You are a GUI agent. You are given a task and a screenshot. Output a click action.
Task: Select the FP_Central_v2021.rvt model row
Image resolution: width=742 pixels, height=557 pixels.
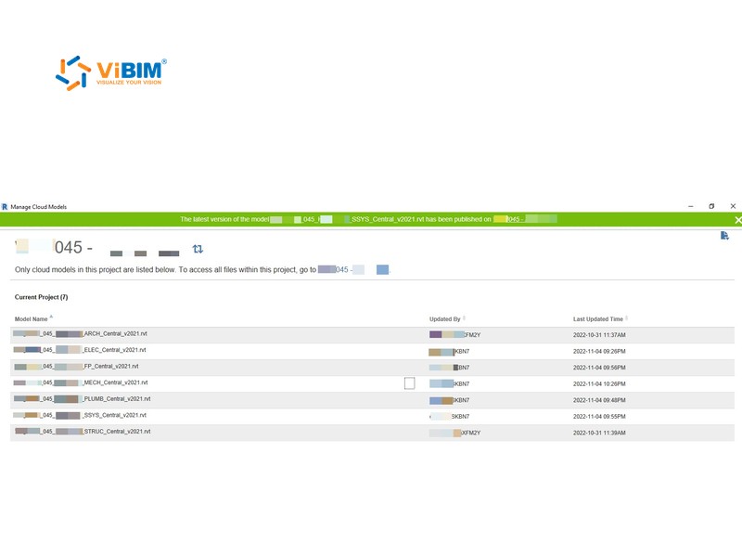pyautogui.click(x=373, y=368)
